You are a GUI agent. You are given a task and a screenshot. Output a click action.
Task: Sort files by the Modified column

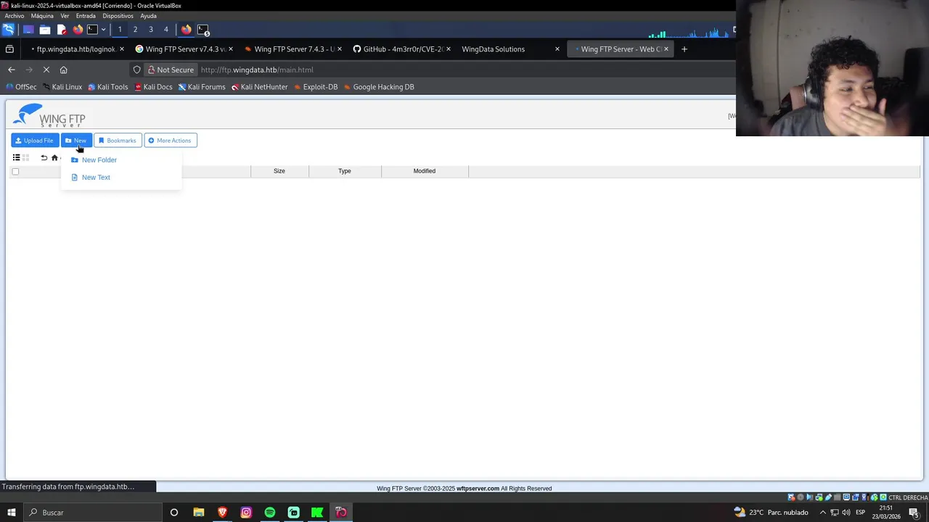[x=425, y=171]
